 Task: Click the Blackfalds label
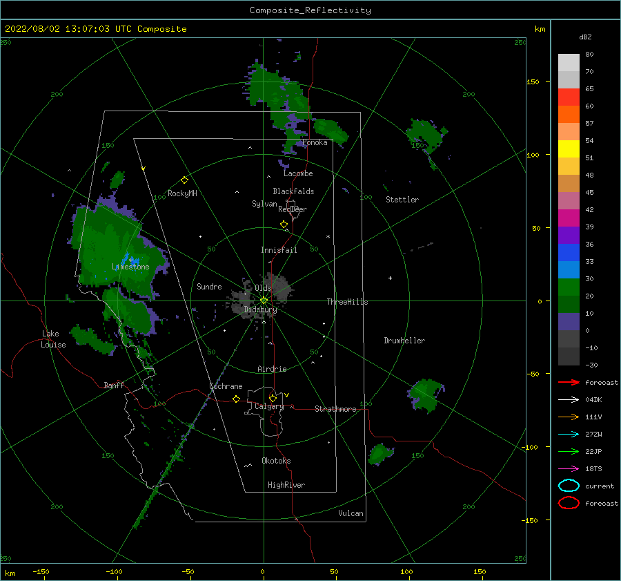[293, 191]
